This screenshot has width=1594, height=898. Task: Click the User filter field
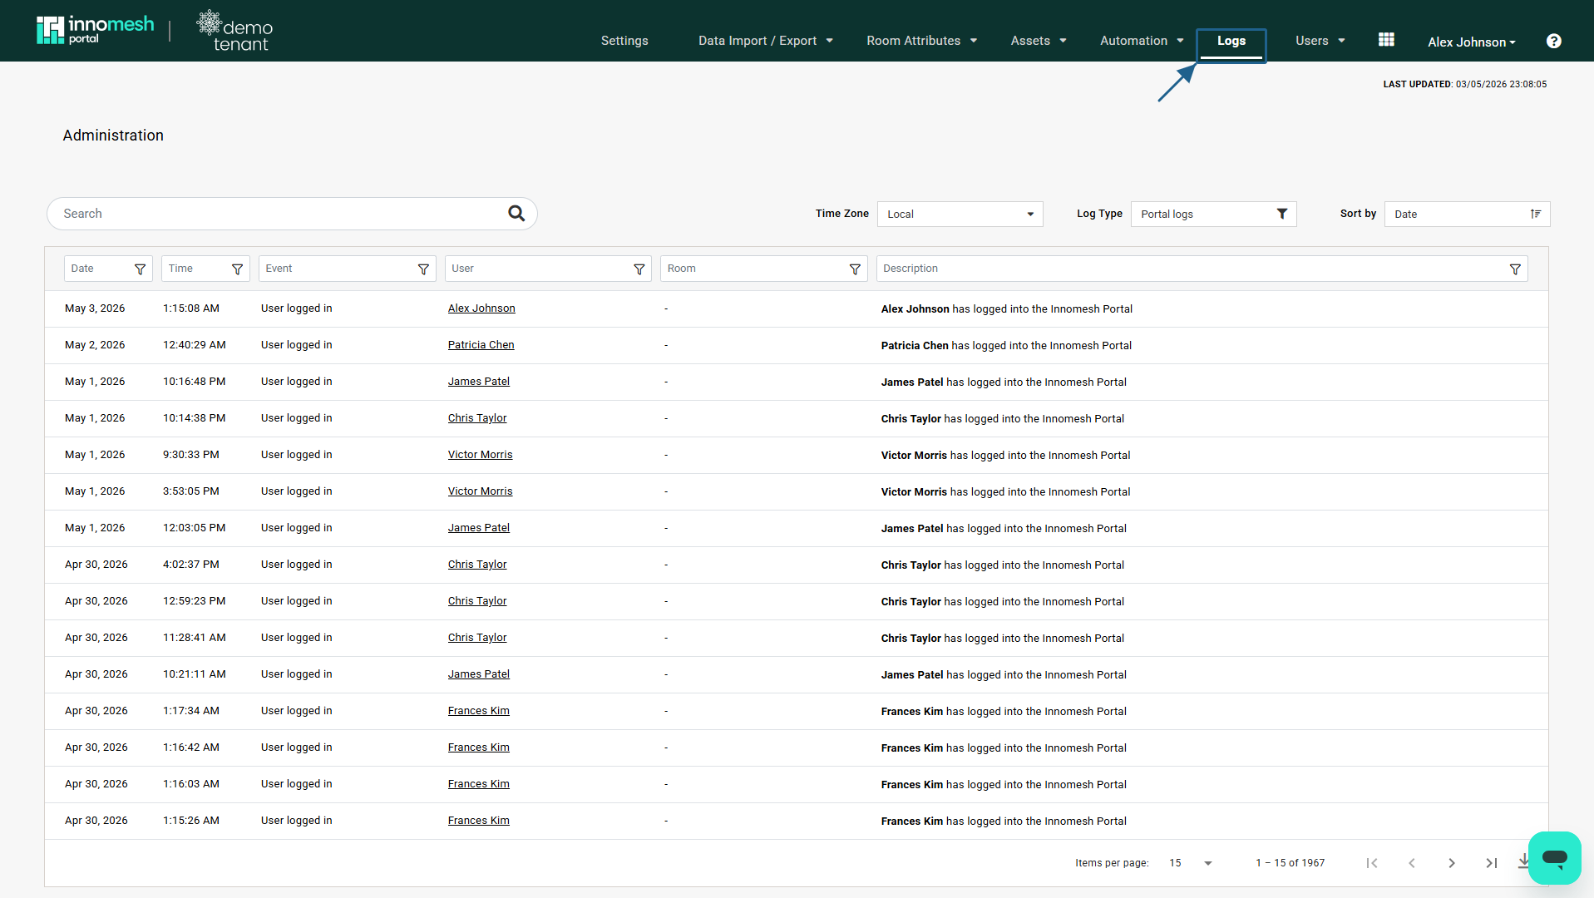coord(547,269)
